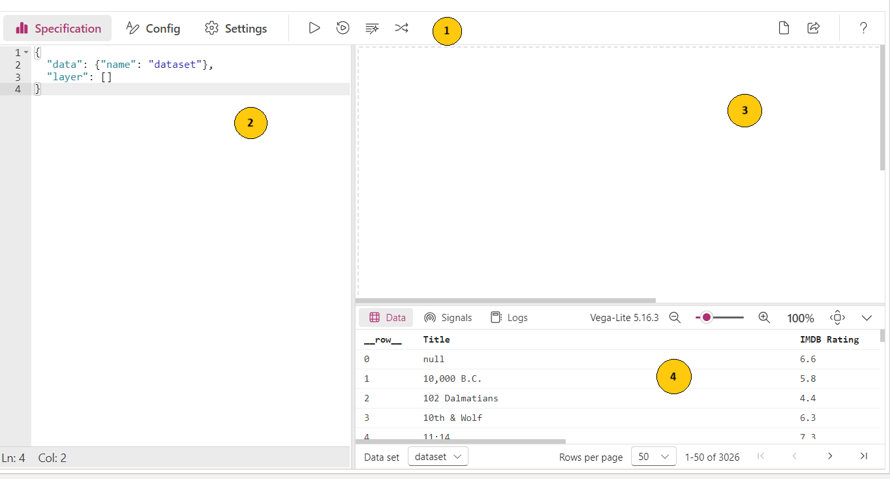Switch to the Config tab
Screen dimensions: 890x479
tap(153, 28)
